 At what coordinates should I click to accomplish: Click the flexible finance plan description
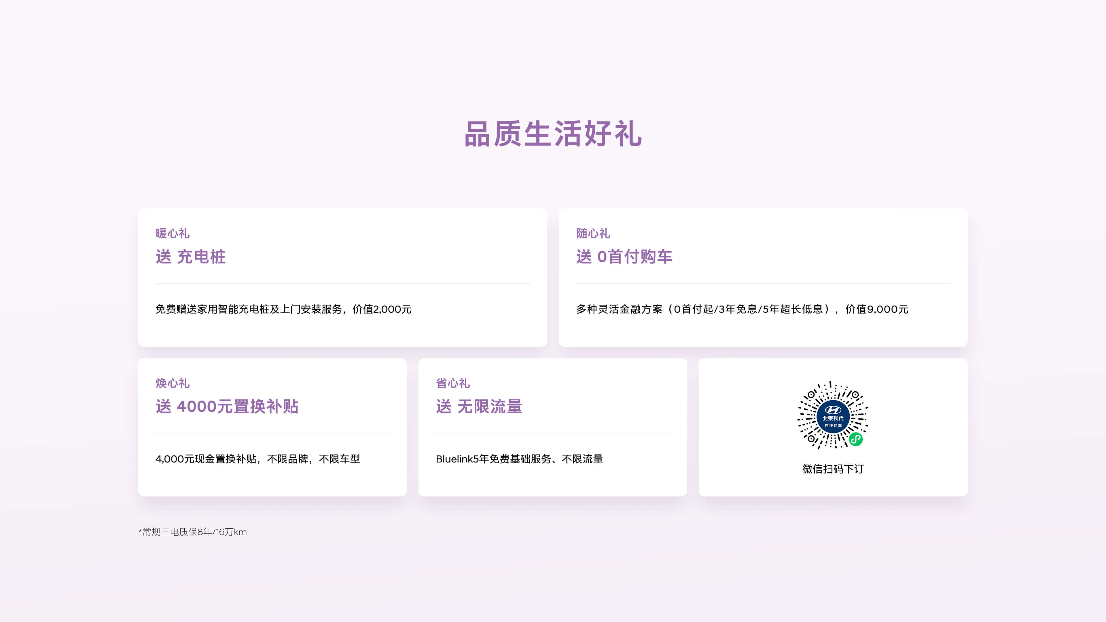pos(742,309)
